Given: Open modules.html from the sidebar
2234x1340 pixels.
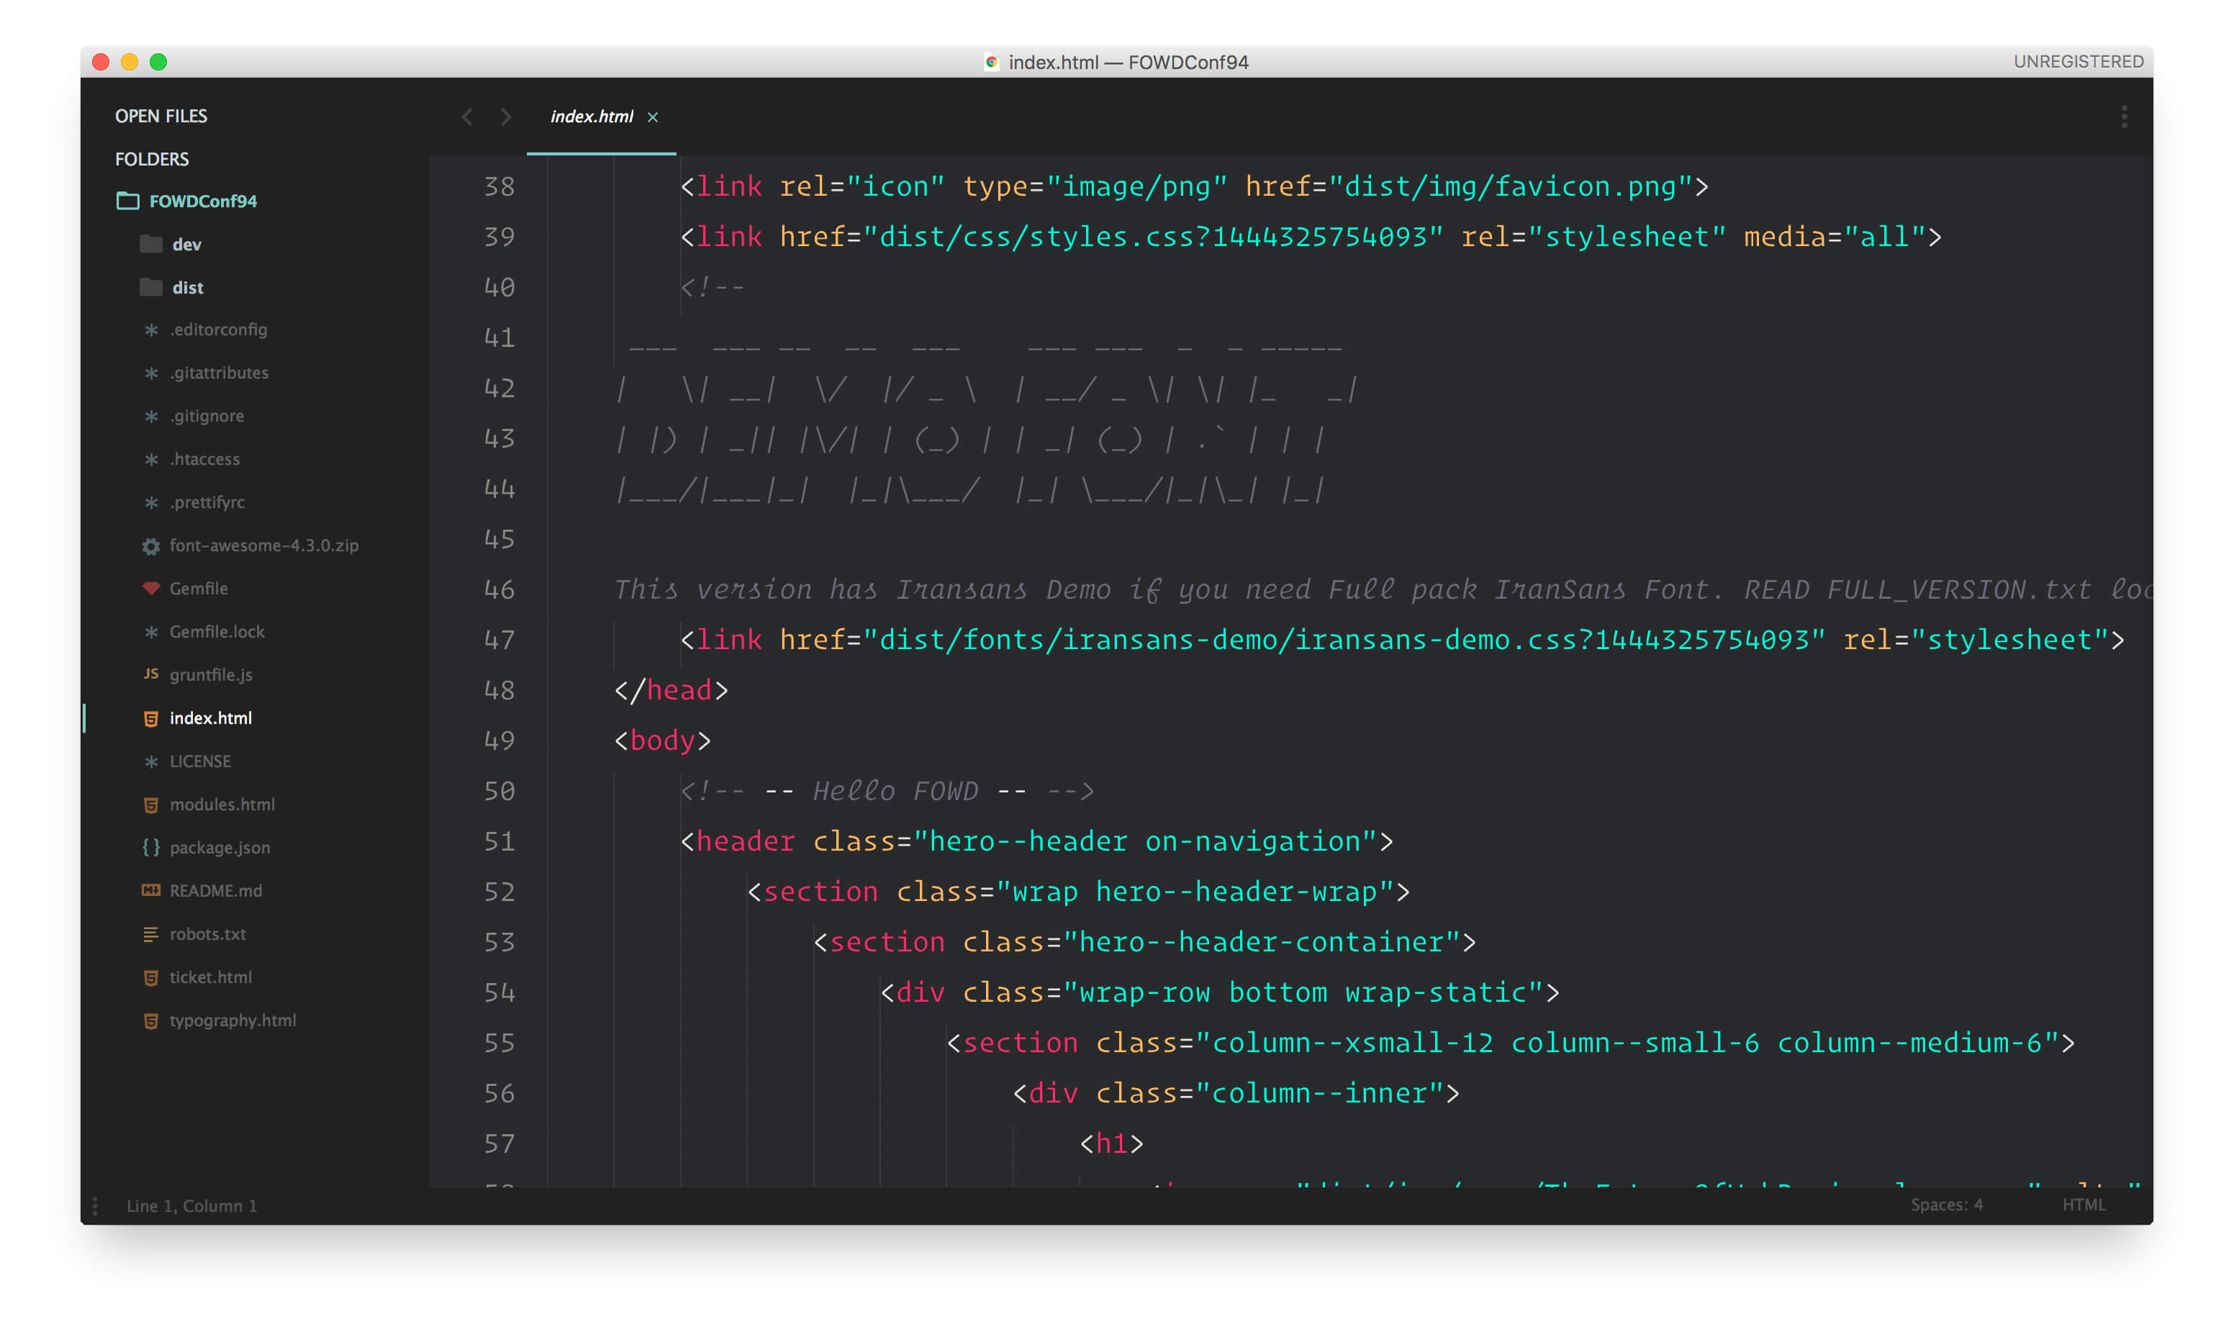Looking at the screenshot, I should tap(222, 804).
